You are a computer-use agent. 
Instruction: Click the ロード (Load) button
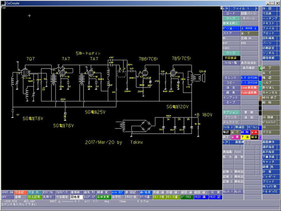(231, 13)
